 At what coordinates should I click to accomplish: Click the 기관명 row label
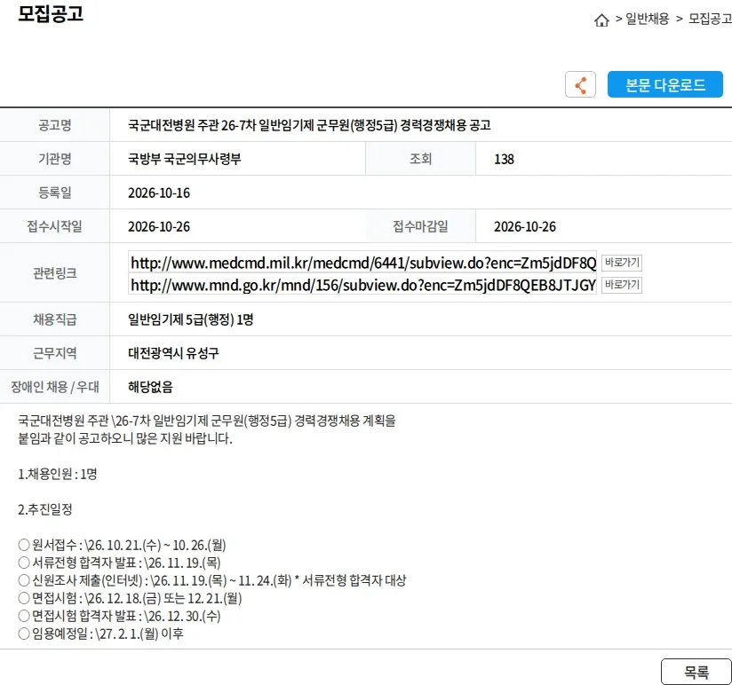coord(54,159)
